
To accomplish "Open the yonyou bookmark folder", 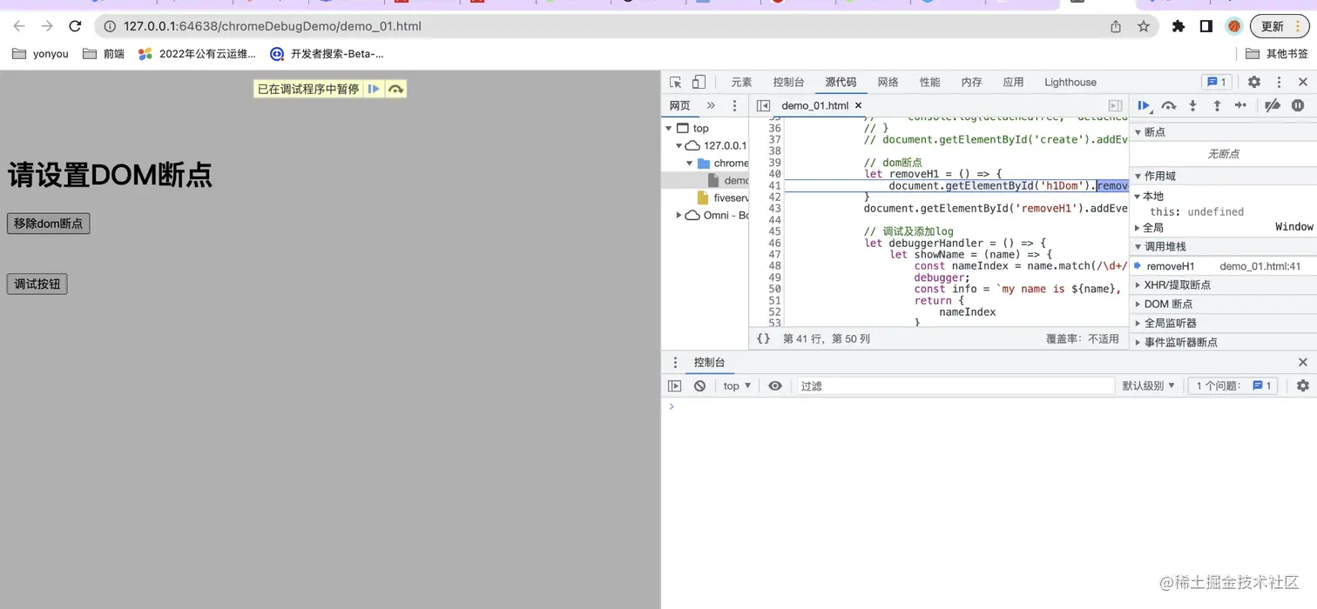I will (x=41, y=54).
